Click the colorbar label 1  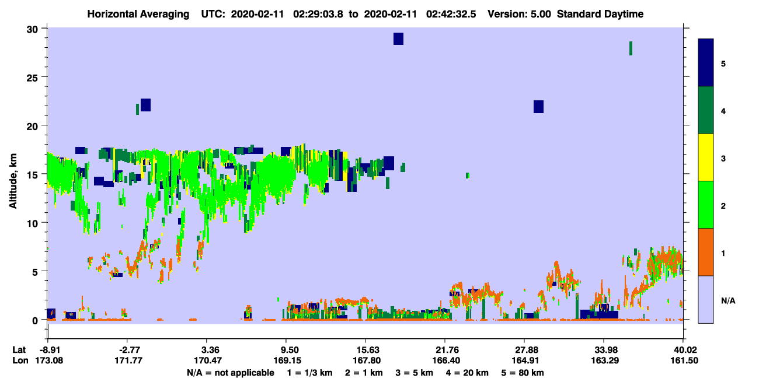click(723, 253)
